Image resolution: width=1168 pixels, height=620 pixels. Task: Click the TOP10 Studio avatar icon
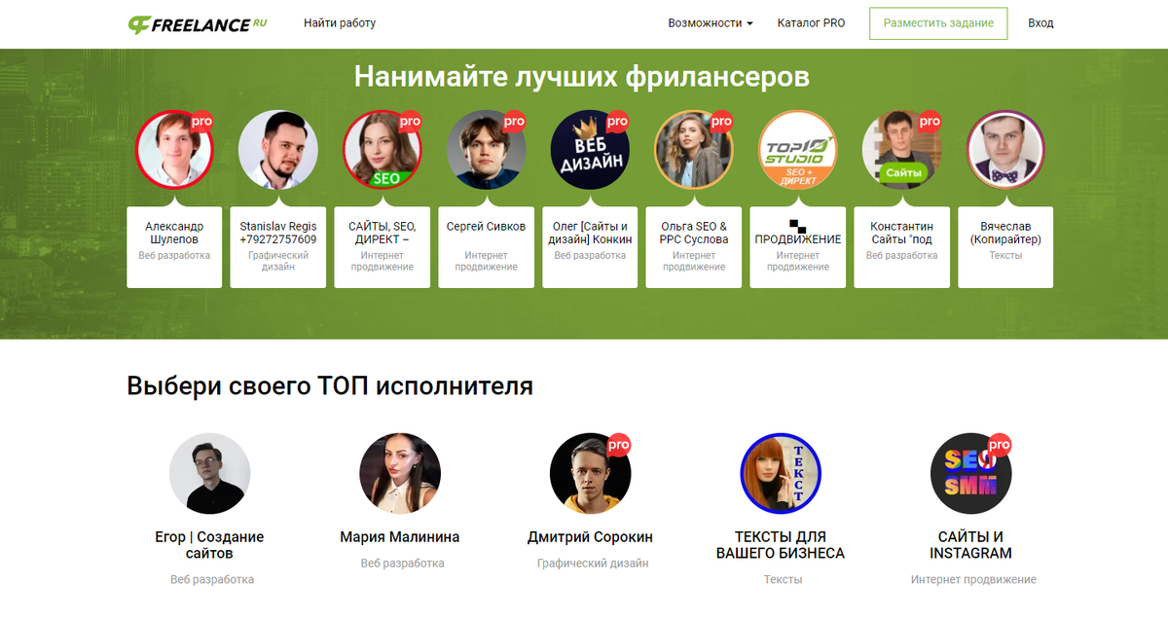[x=798, y=149]
